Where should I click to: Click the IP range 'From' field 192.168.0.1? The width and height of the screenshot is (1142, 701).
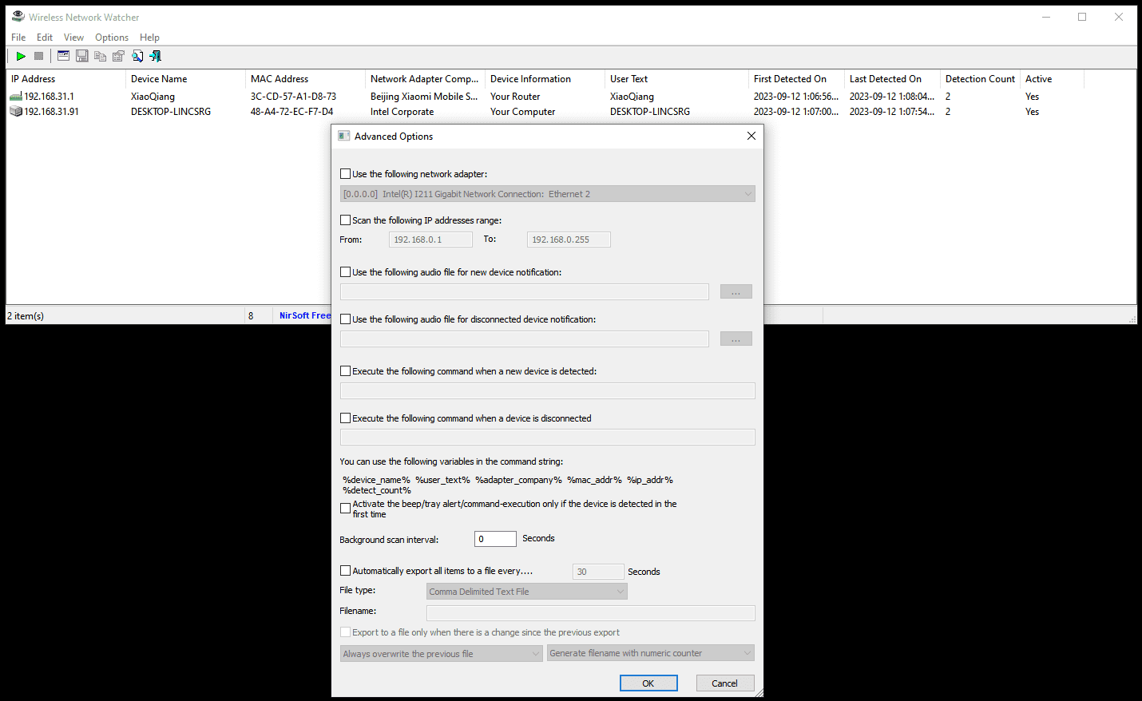pyautogui.click(x=430, y=240)
